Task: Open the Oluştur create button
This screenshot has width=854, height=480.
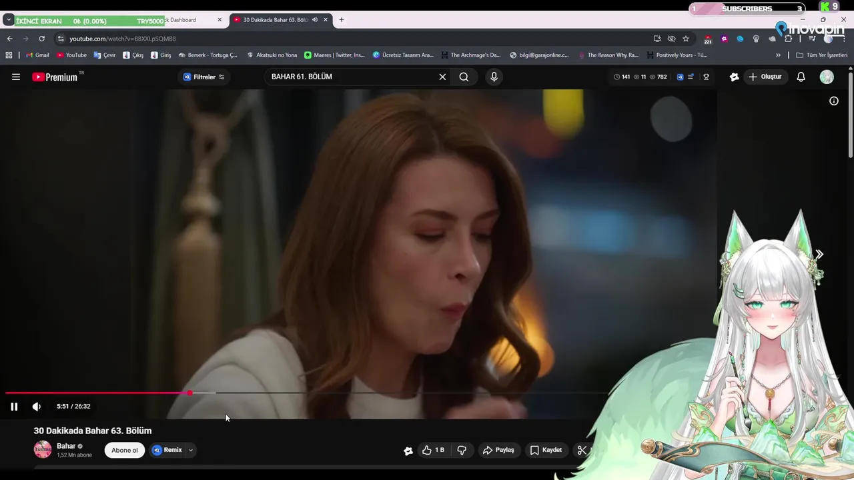Action: [765, 77]
